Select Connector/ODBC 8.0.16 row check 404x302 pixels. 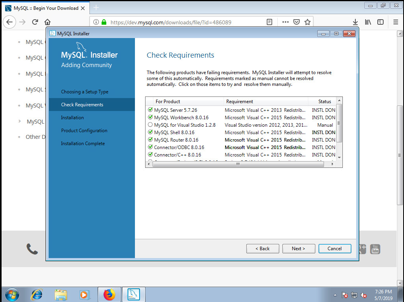(x=150, y=147)
